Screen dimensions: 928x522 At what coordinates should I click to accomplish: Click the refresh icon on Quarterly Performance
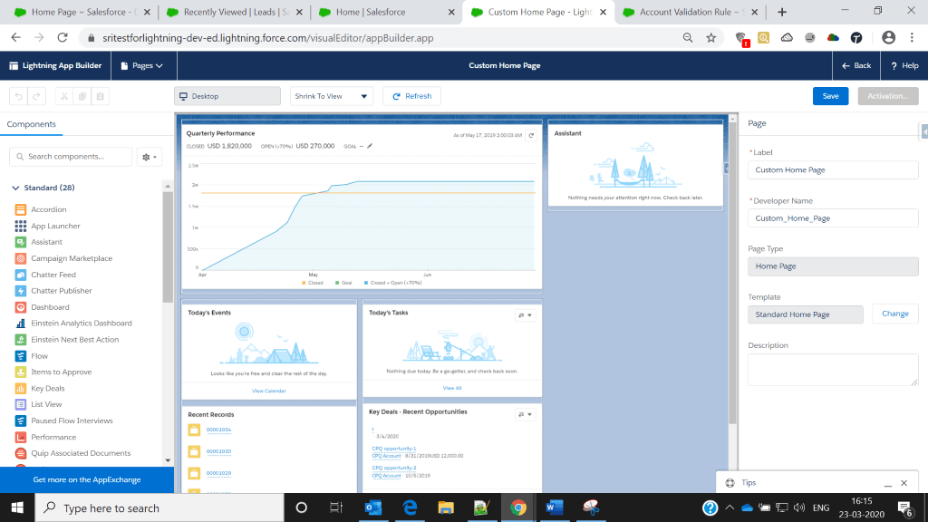click(531, 135)
